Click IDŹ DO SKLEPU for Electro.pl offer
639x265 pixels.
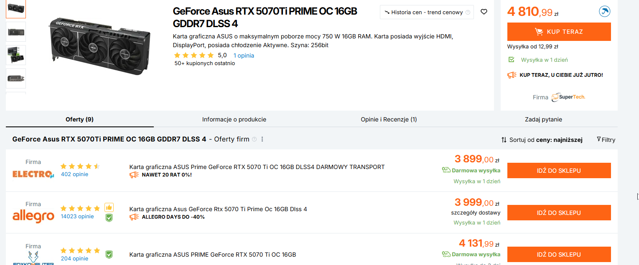pyautogui.click(x=559, y=171)
